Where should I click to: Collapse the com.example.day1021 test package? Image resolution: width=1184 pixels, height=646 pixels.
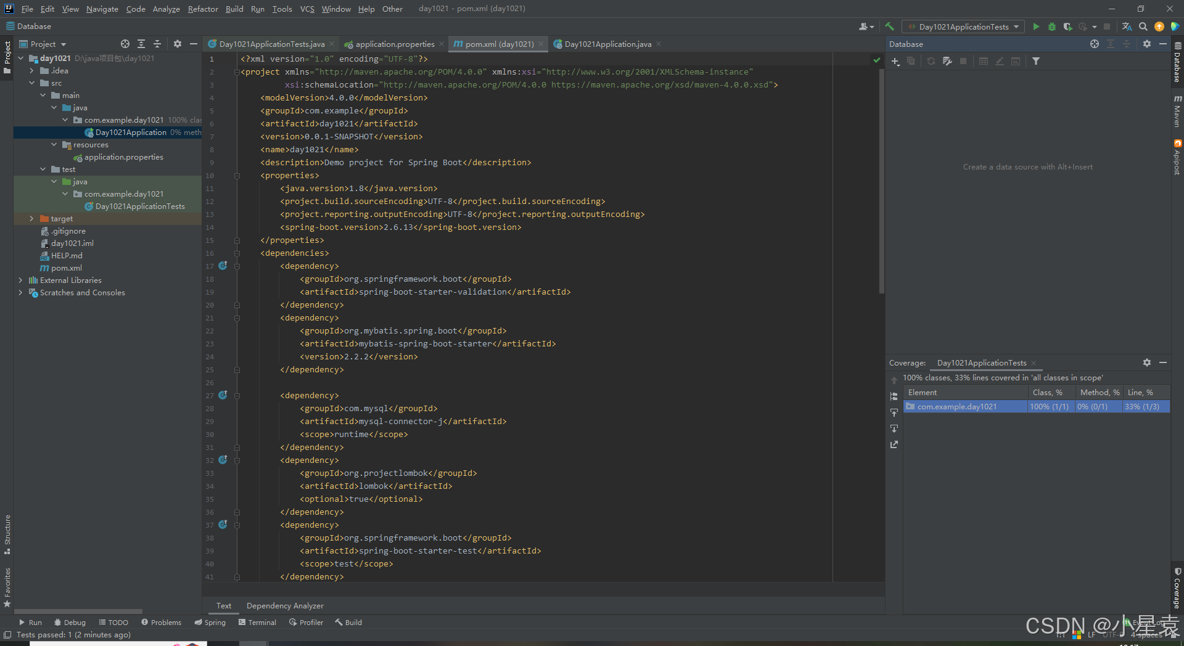coord(65,194)
